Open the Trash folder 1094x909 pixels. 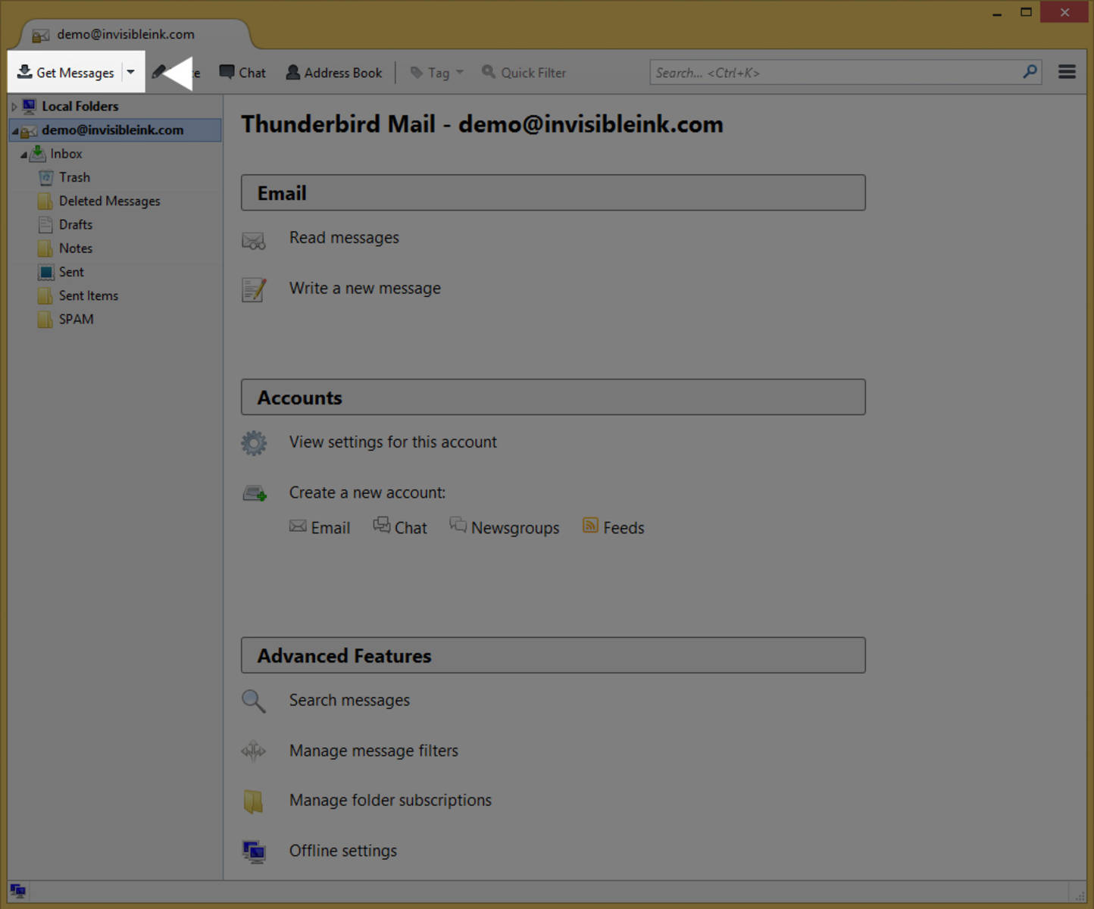(x=74, y=177)
